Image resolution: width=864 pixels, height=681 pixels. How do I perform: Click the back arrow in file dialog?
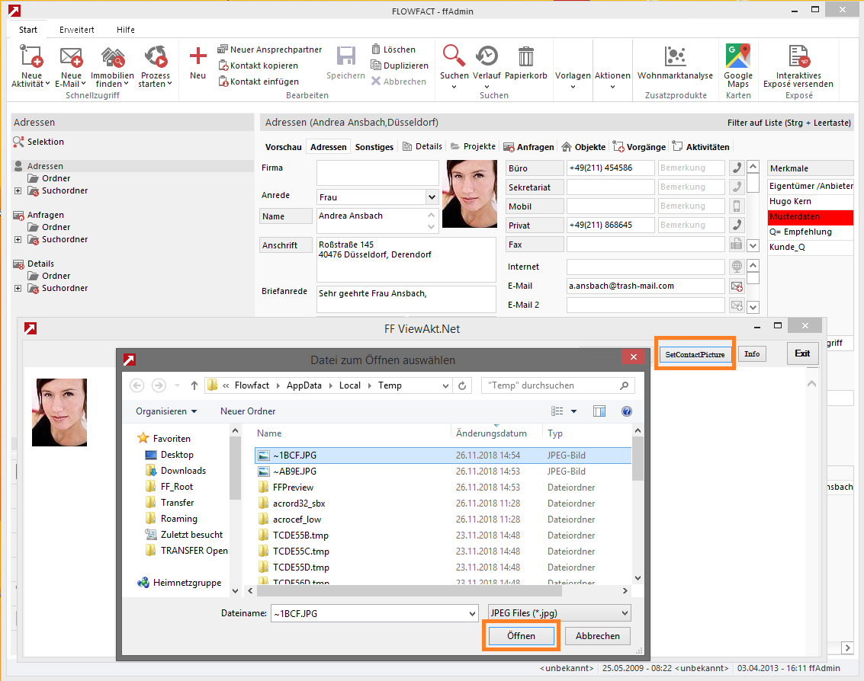tap(137, 385)
